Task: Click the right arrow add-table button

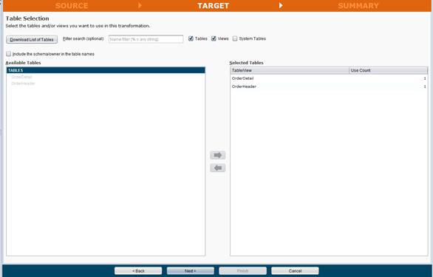Action: 217,155
